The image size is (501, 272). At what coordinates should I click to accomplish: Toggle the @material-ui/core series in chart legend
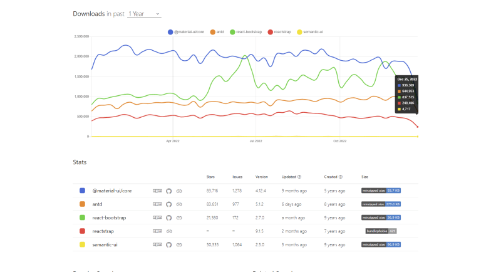click(186, 32)
